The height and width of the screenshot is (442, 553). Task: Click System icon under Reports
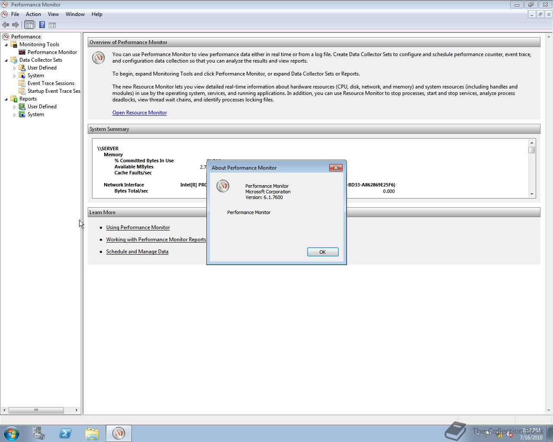(x=22, y=114)
